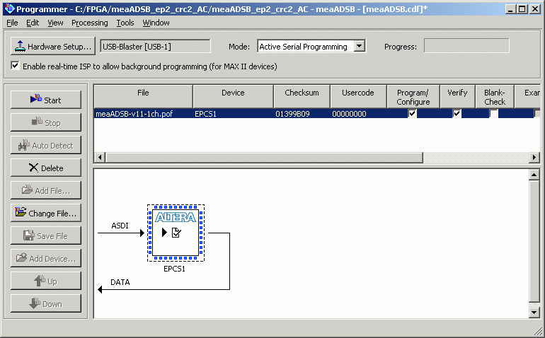Click the file list's right scroll arrow

(x=534, y=158)
